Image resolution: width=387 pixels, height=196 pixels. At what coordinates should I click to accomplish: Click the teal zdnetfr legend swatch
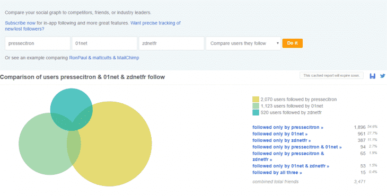click(x=256, y=112)
